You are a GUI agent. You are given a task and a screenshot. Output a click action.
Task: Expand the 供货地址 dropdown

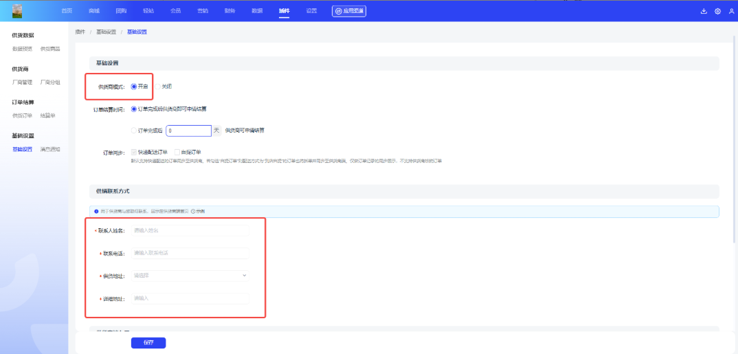[x=190, y=276]
